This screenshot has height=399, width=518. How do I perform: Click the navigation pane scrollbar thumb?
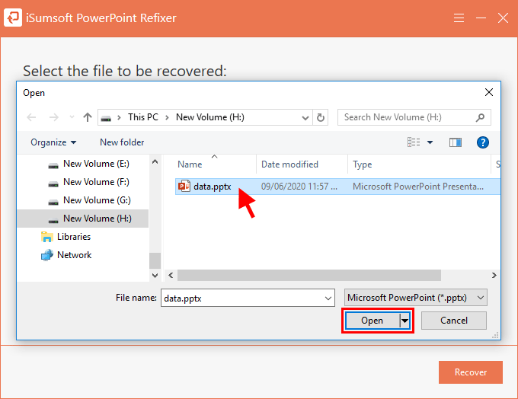pyautogui.click(x=155, y=261)
